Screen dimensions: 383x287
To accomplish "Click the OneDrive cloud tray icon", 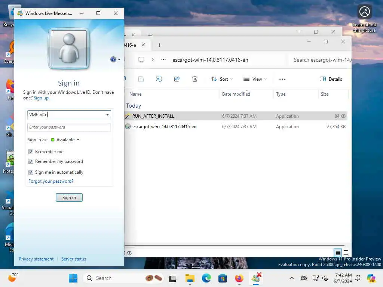I will click(x=304, y=278).
